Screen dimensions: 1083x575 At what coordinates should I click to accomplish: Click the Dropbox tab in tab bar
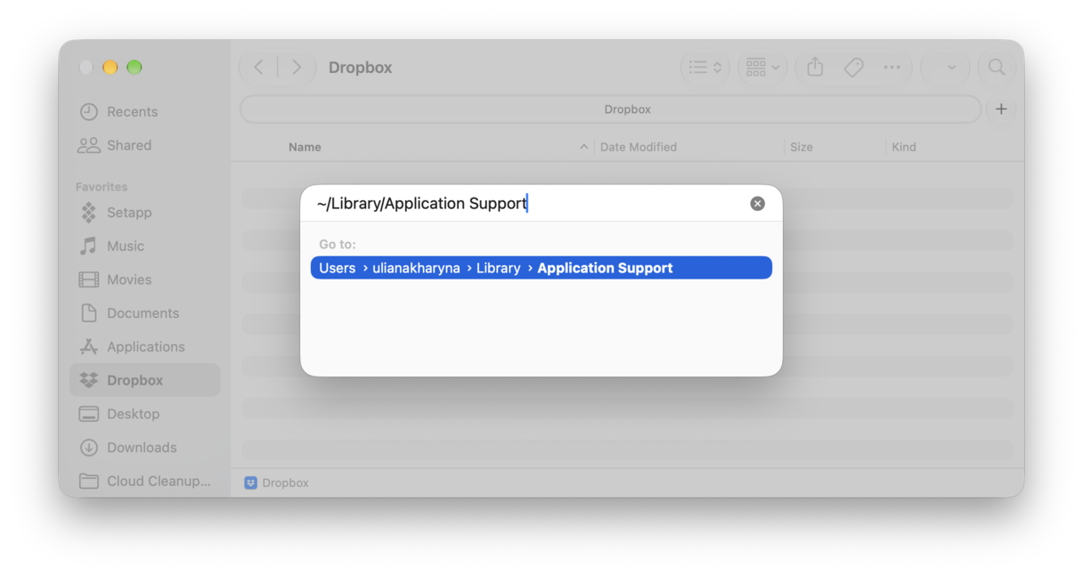point(611,109)
